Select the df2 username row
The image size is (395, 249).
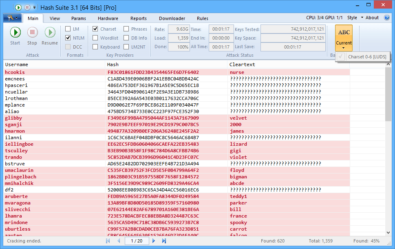click(x=9, y=190)
